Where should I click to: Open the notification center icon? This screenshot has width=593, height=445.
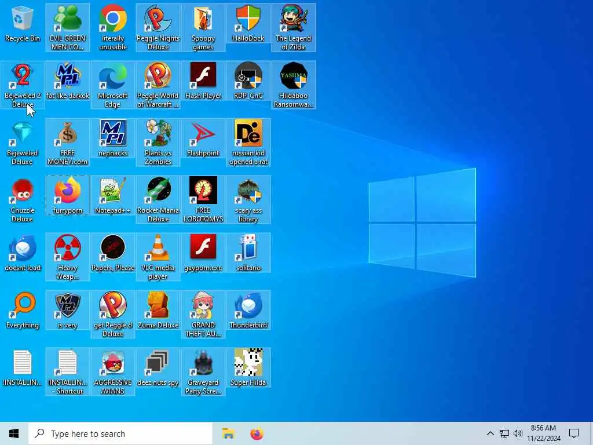[574, 433]
